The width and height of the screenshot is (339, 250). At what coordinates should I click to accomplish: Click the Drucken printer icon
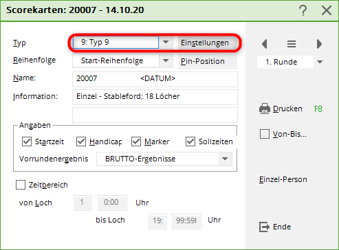click(x=265, y=109)
